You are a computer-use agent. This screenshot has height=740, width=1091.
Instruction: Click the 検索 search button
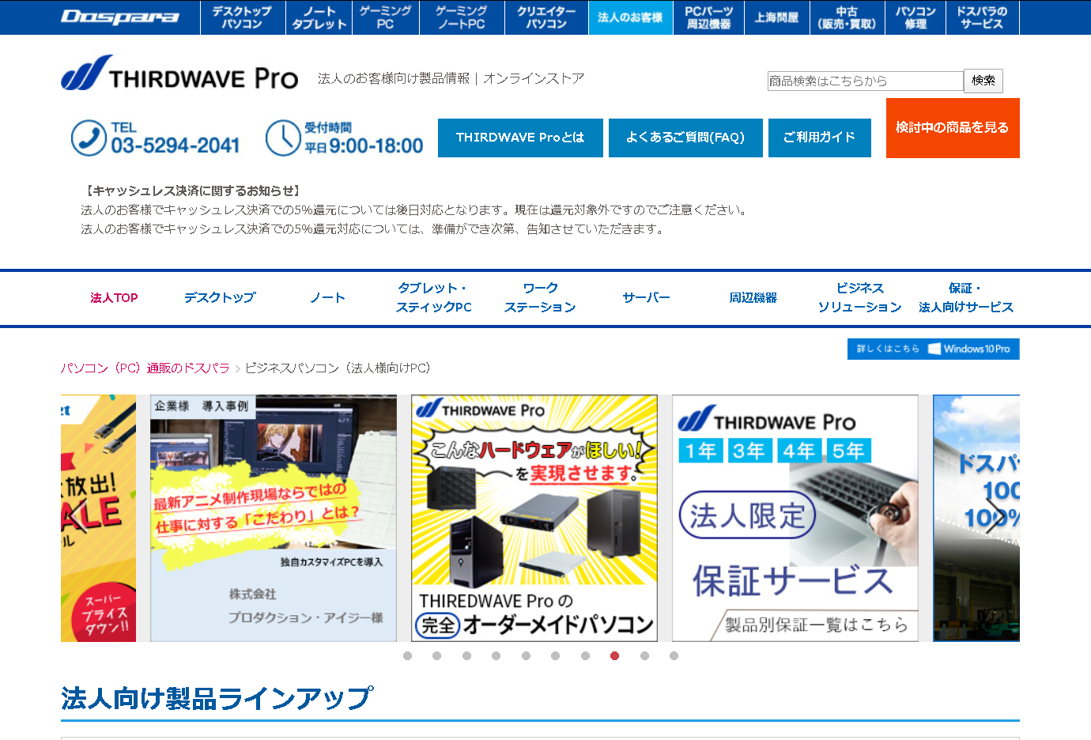point(983,81)
